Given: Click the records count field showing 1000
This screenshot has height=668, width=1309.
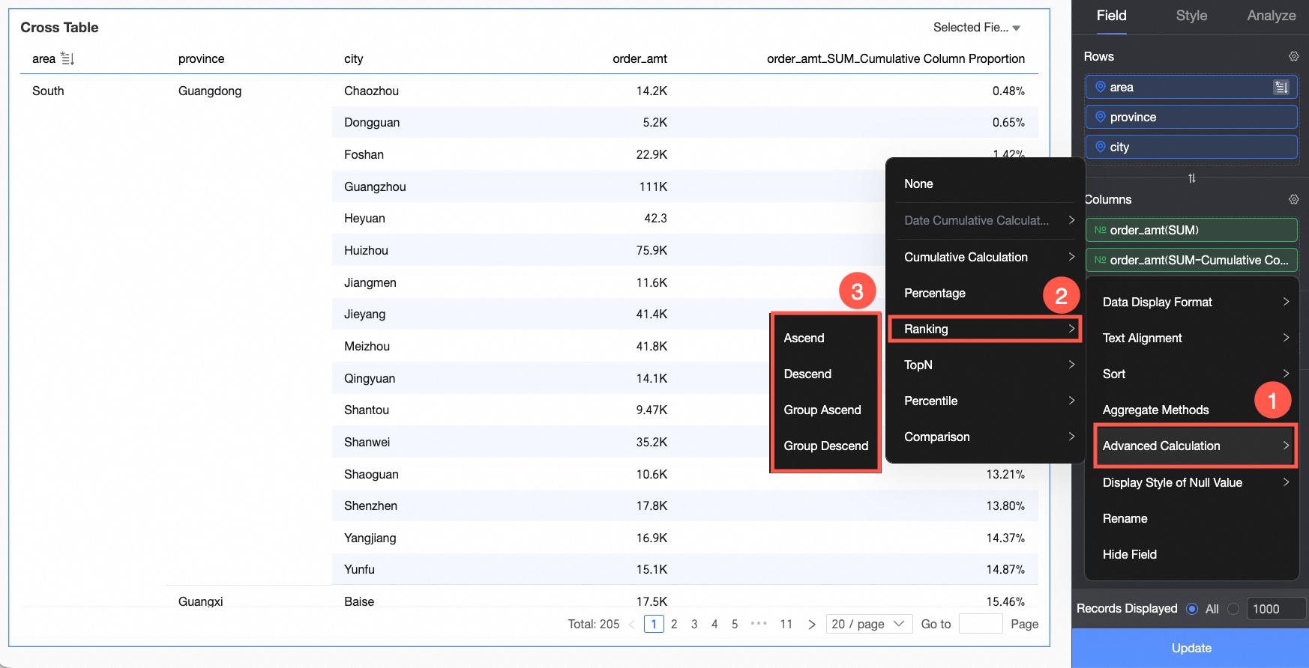Looking at the screenshot, I should point(1276,609).
